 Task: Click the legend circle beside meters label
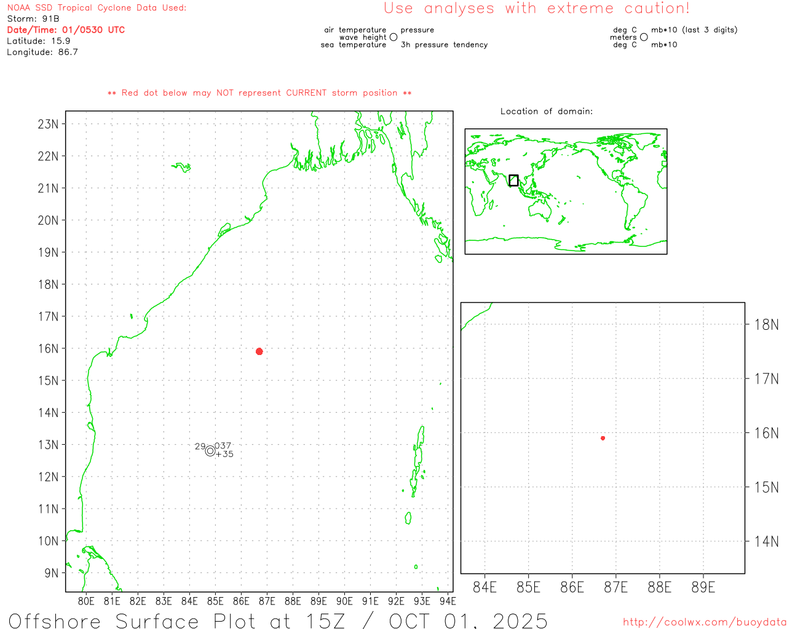644,37
